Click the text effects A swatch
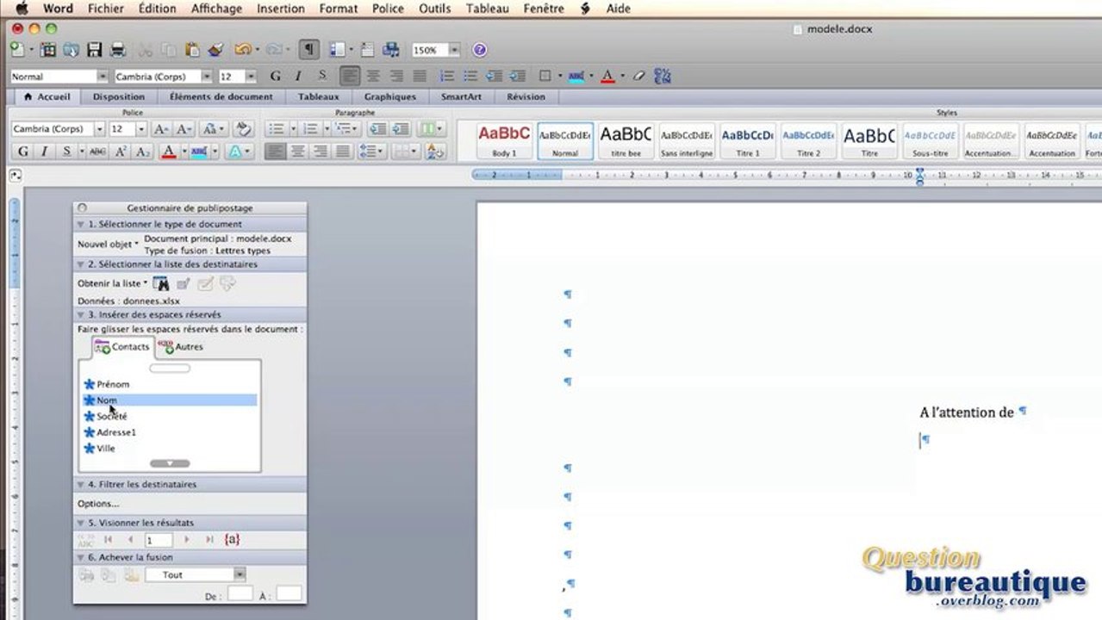 coord(234,152)
